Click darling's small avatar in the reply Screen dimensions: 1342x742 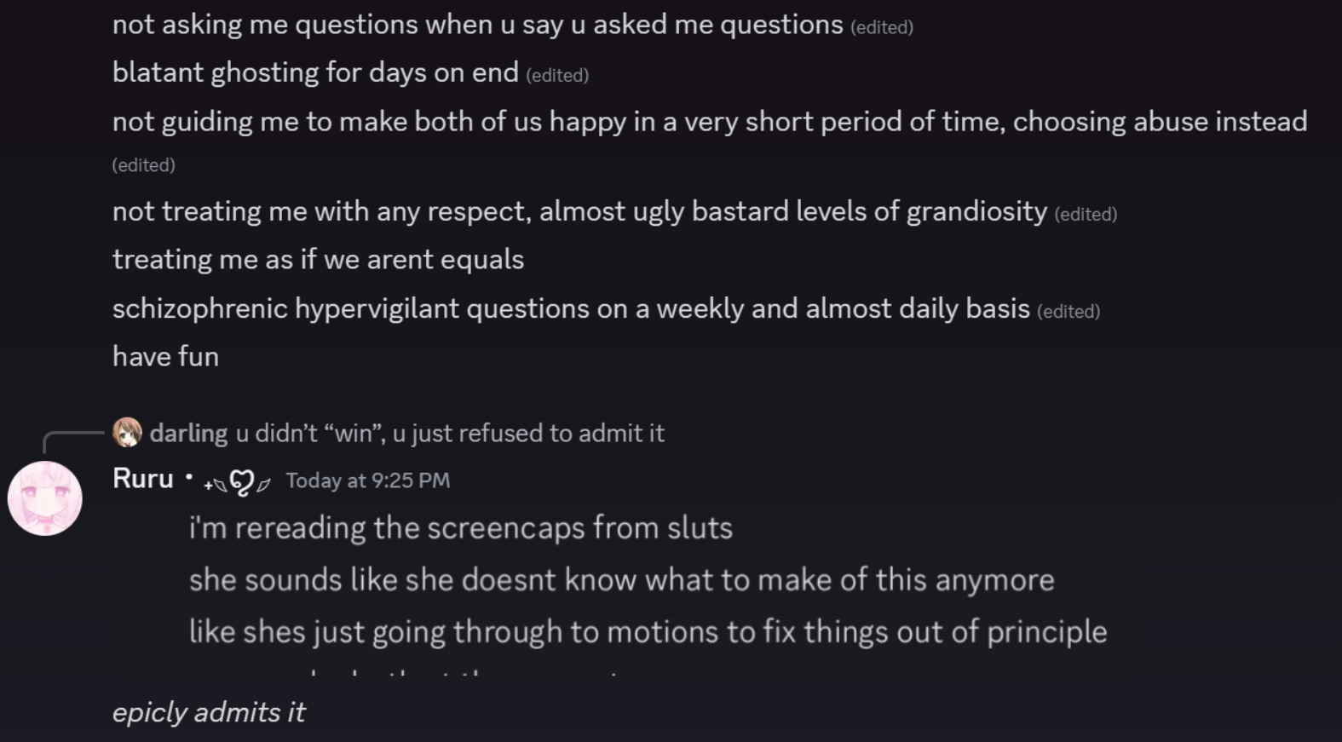[x=128, y=433]
